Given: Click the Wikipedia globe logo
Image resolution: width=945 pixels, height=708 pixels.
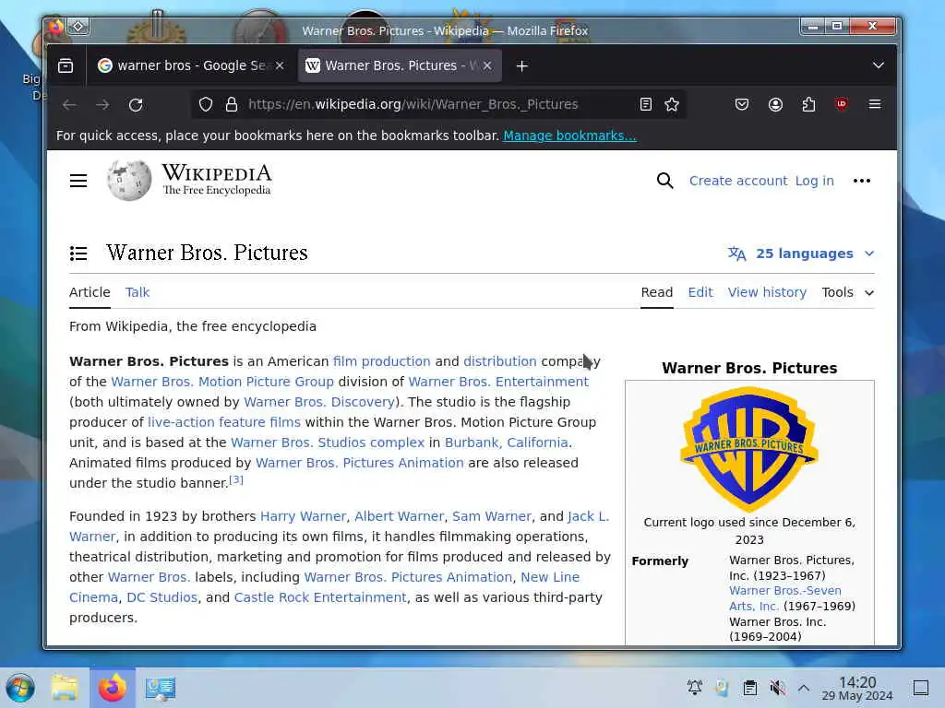Looking at the screenshot, I should coord(129,180).
